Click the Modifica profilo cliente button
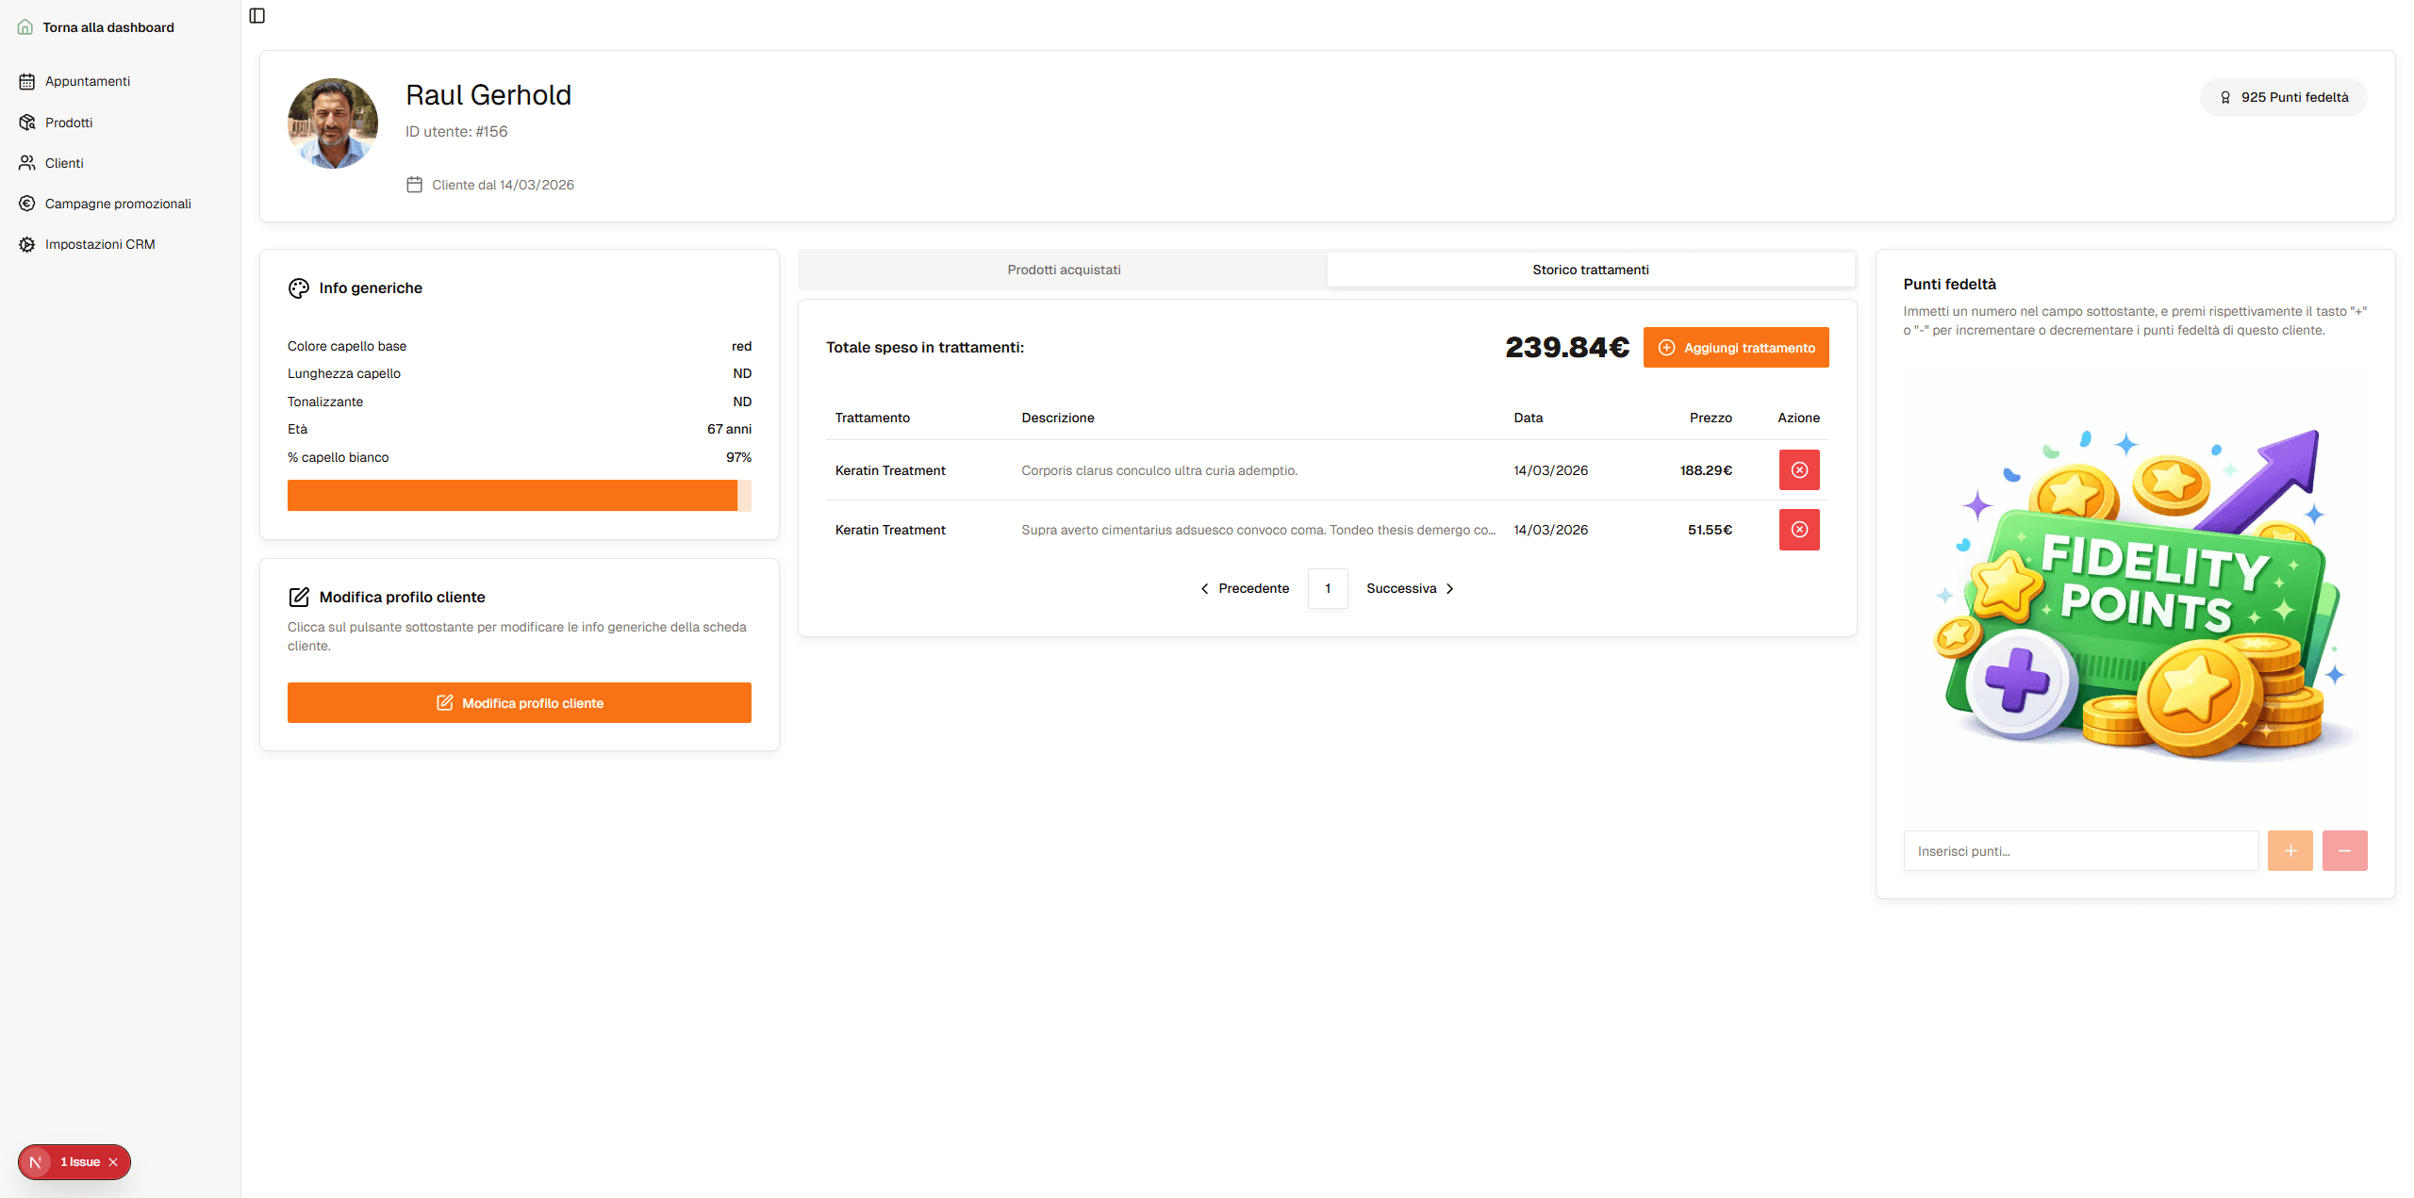Screen dimensions: 2414x1198 point(519,702)
